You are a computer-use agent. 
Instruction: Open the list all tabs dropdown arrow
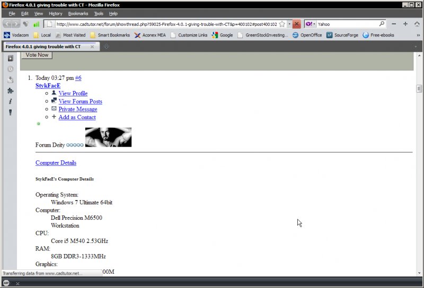pyautogui.click(x=416, y=47)
